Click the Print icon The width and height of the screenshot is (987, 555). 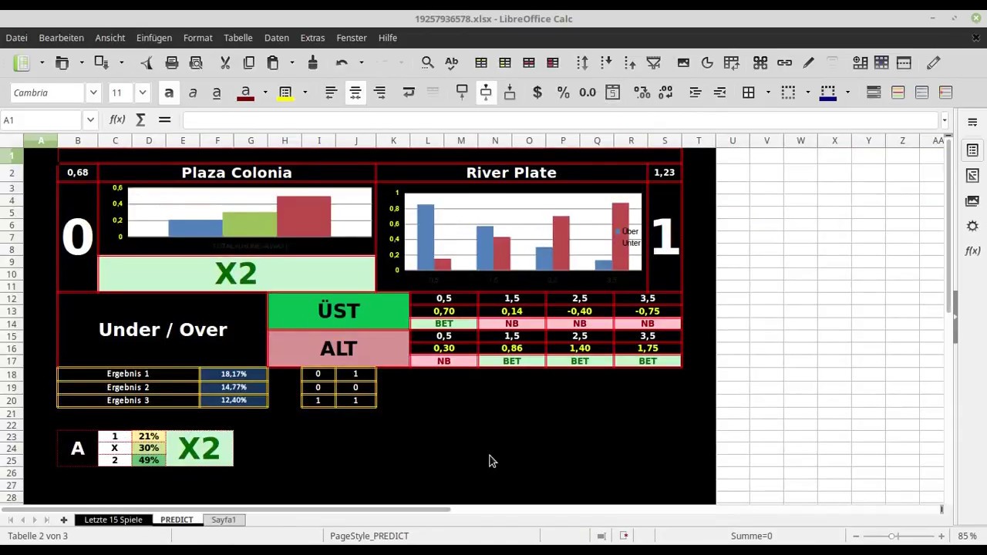click(172, 63)
